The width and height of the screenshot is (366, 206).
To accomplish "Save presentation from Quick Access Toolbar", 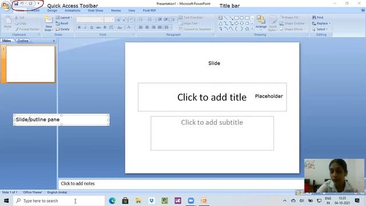I will tap(16, 3).
